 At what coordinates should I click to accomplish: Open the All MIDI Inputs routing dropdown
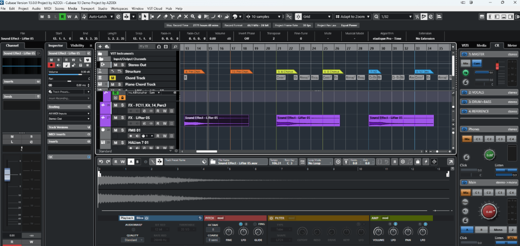69,113
